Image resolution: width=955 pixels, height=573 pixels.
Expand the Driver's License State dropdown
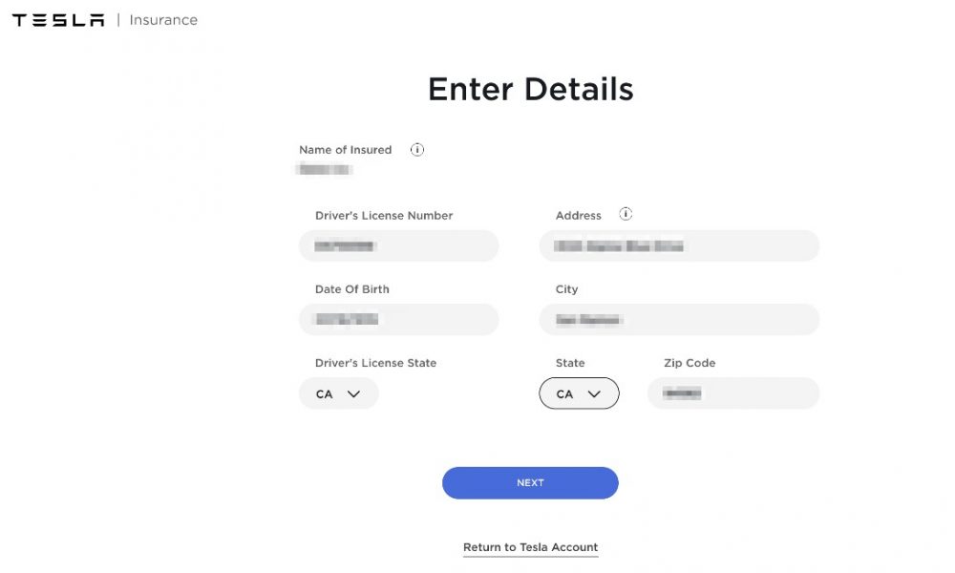click(339, 393)
